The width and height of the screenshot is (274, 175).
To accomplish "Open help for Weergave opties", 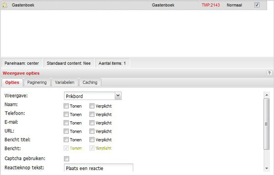I will [269, 73].
